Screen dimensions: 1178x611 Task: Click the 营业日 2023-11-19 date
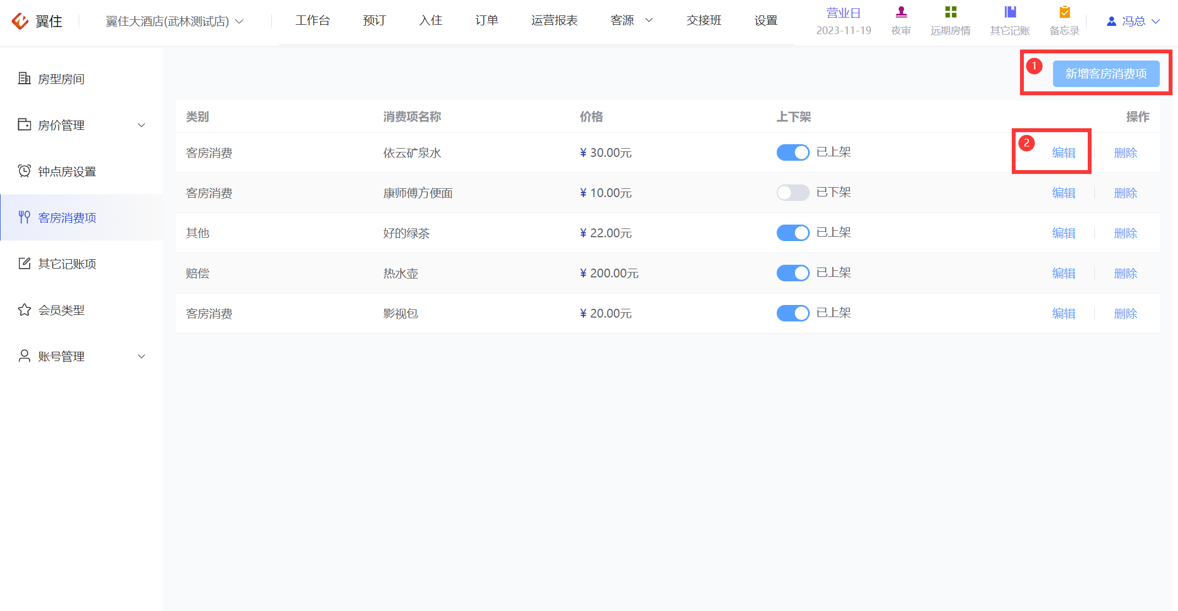843,21
